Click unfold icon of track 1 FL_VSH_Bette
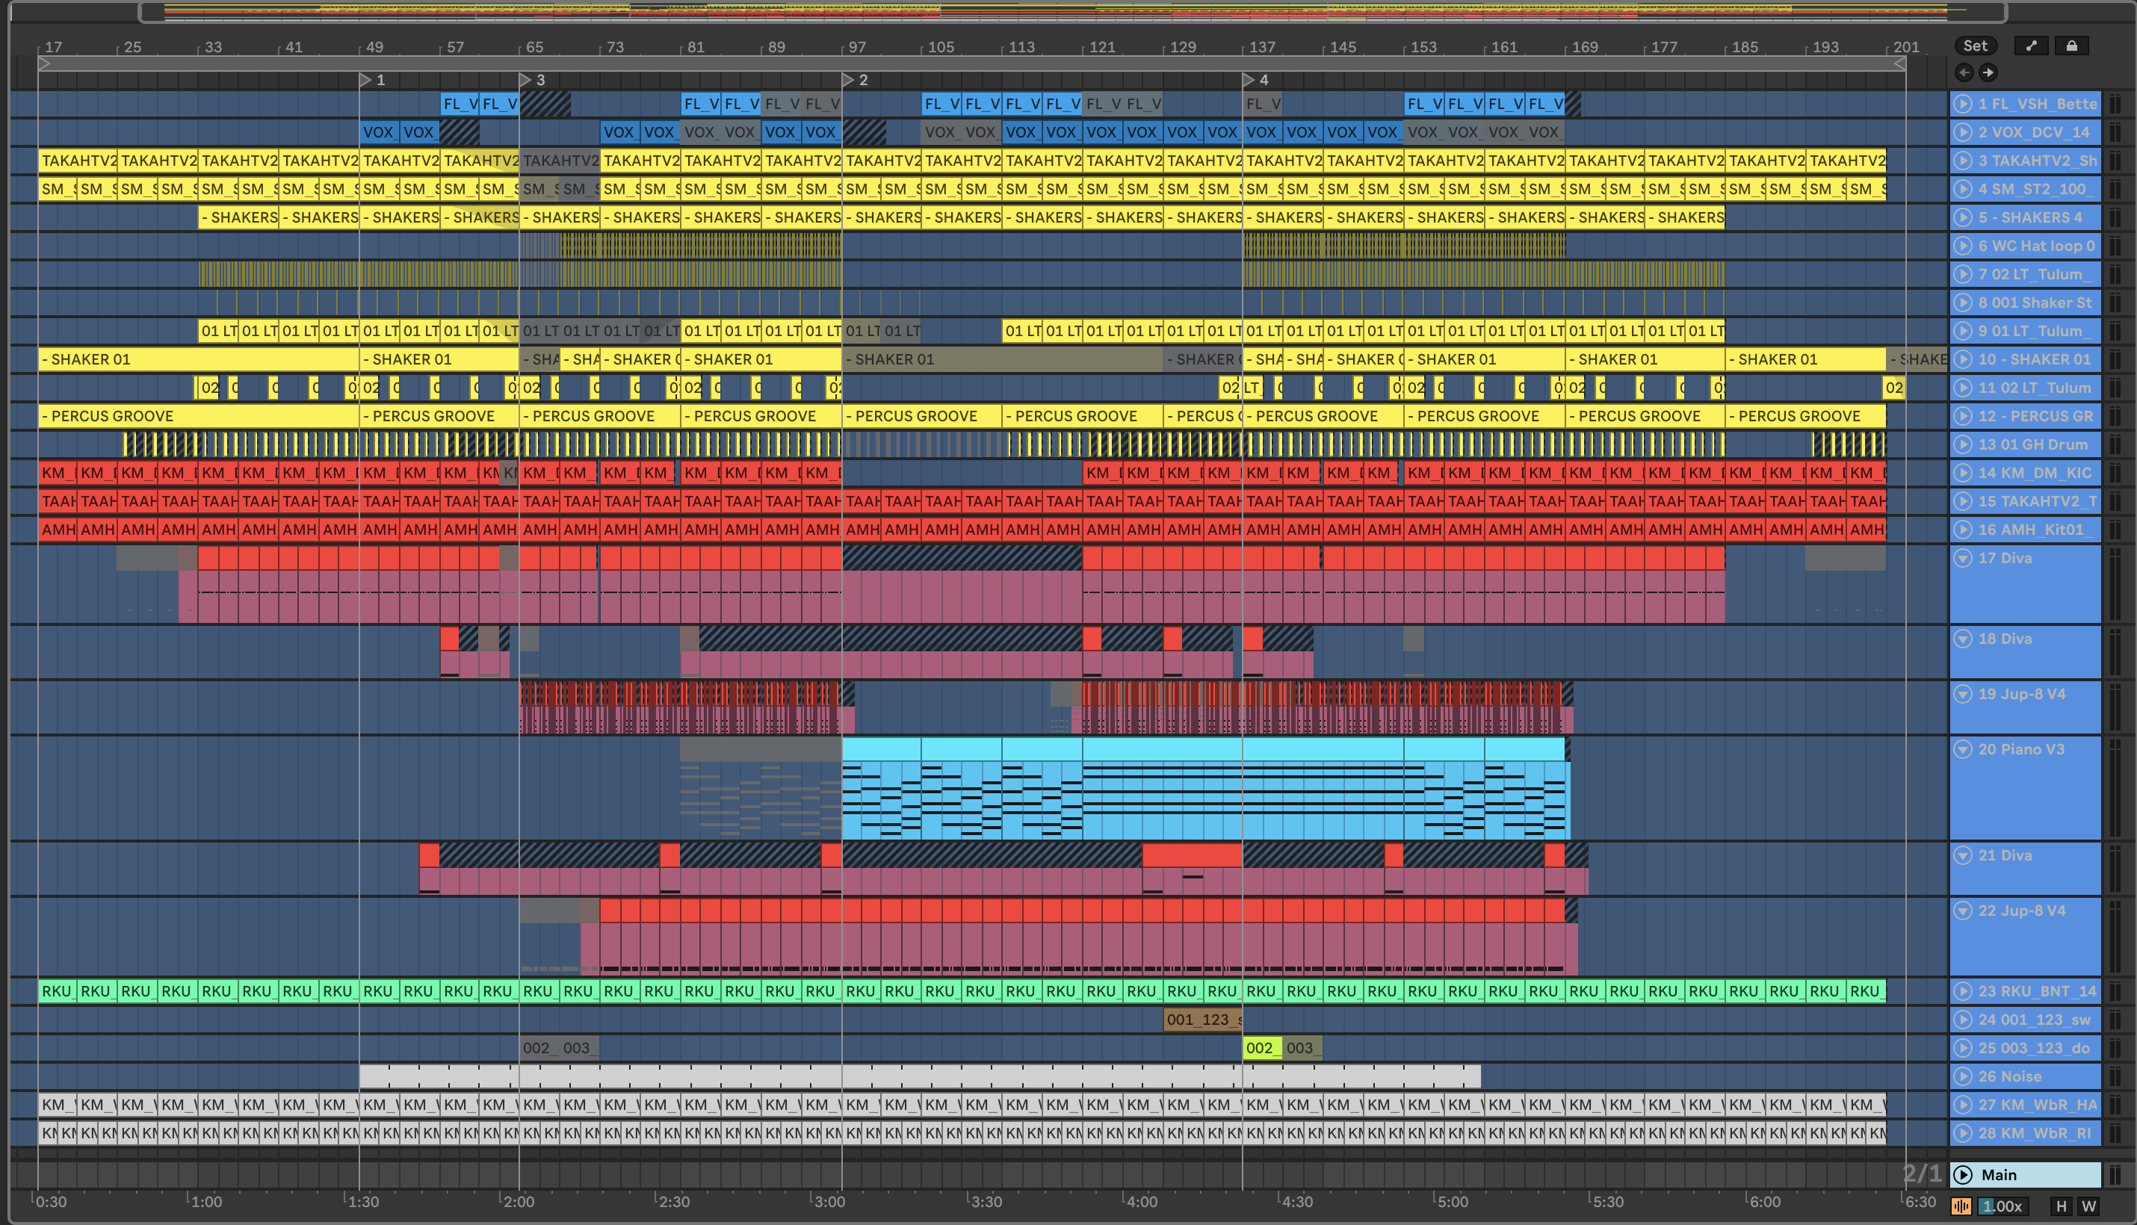The image size is (2137, 1225). point(1963,105)
